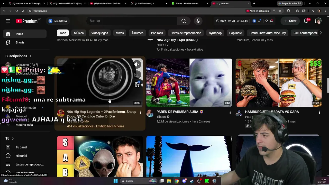Open Inicio in the sidebar
This screenshot has height=185, width=329.
tap(25, 34)
